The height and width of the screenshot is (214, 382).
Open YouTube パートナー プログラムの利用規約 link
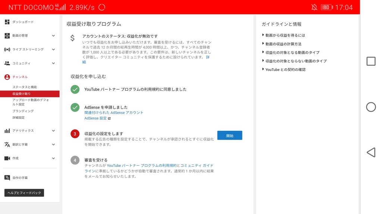point(141,165)
